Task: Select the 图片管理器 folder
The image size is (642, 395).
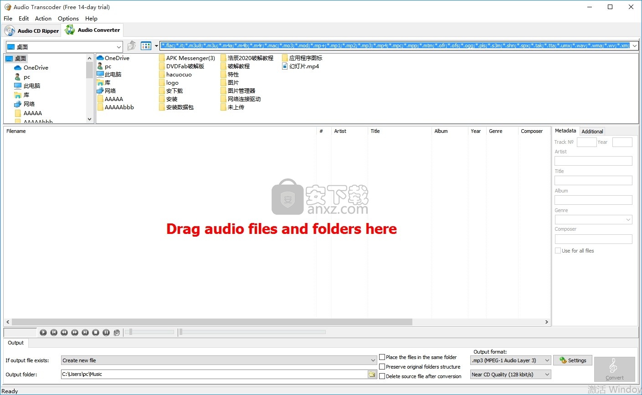Action: [238, 91]
